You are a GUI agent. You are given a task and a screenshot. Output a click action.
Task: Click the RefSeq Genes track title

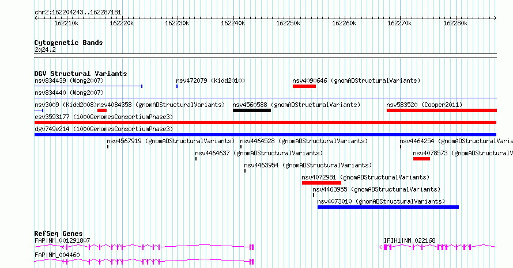coord(59,233)
